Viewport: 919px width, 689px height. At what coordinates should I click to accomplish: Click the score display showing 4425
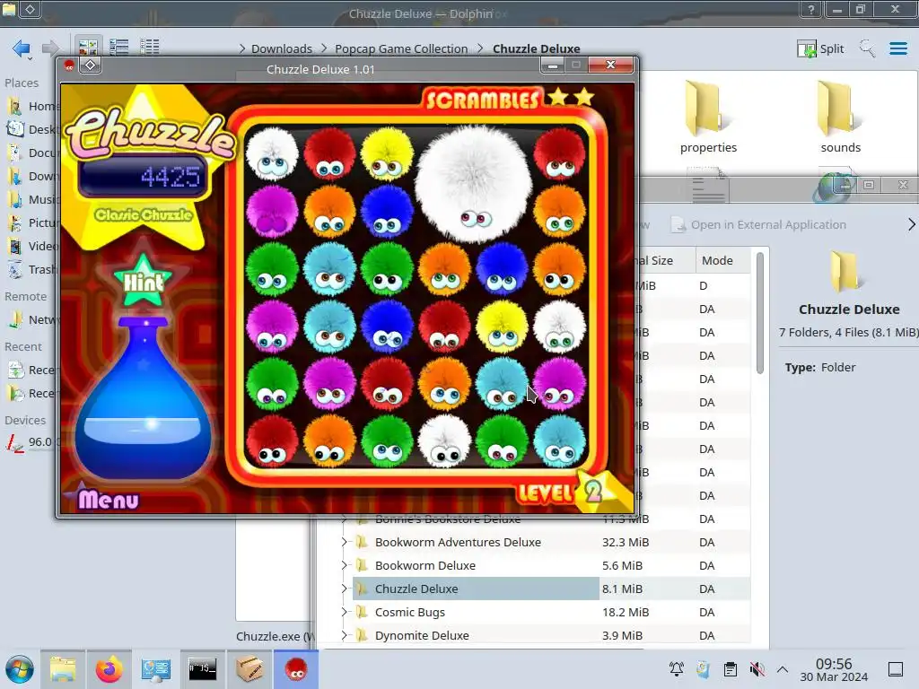click(144, 177)
